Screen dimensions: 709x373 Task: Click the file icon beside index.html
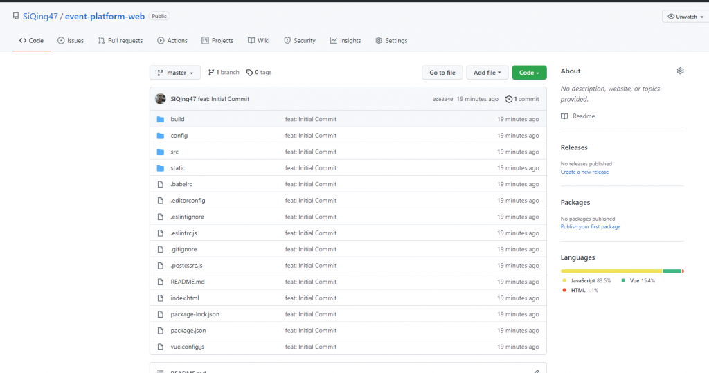point(161,298)
